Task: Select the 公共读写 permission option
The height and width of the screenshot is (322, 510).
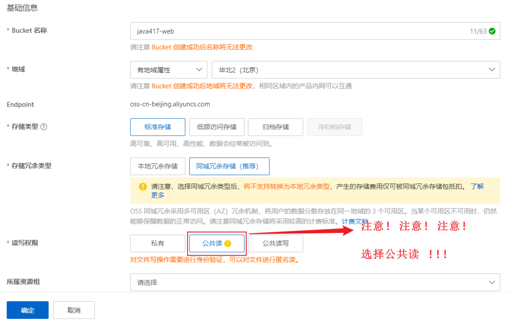Action: click(275, 243)
